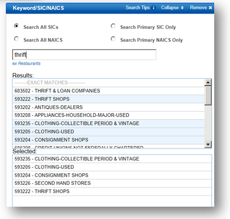Viewport: 230px width, 219px height.
Task: Click results scrollbar down arrow
Action: coord(208,144)
